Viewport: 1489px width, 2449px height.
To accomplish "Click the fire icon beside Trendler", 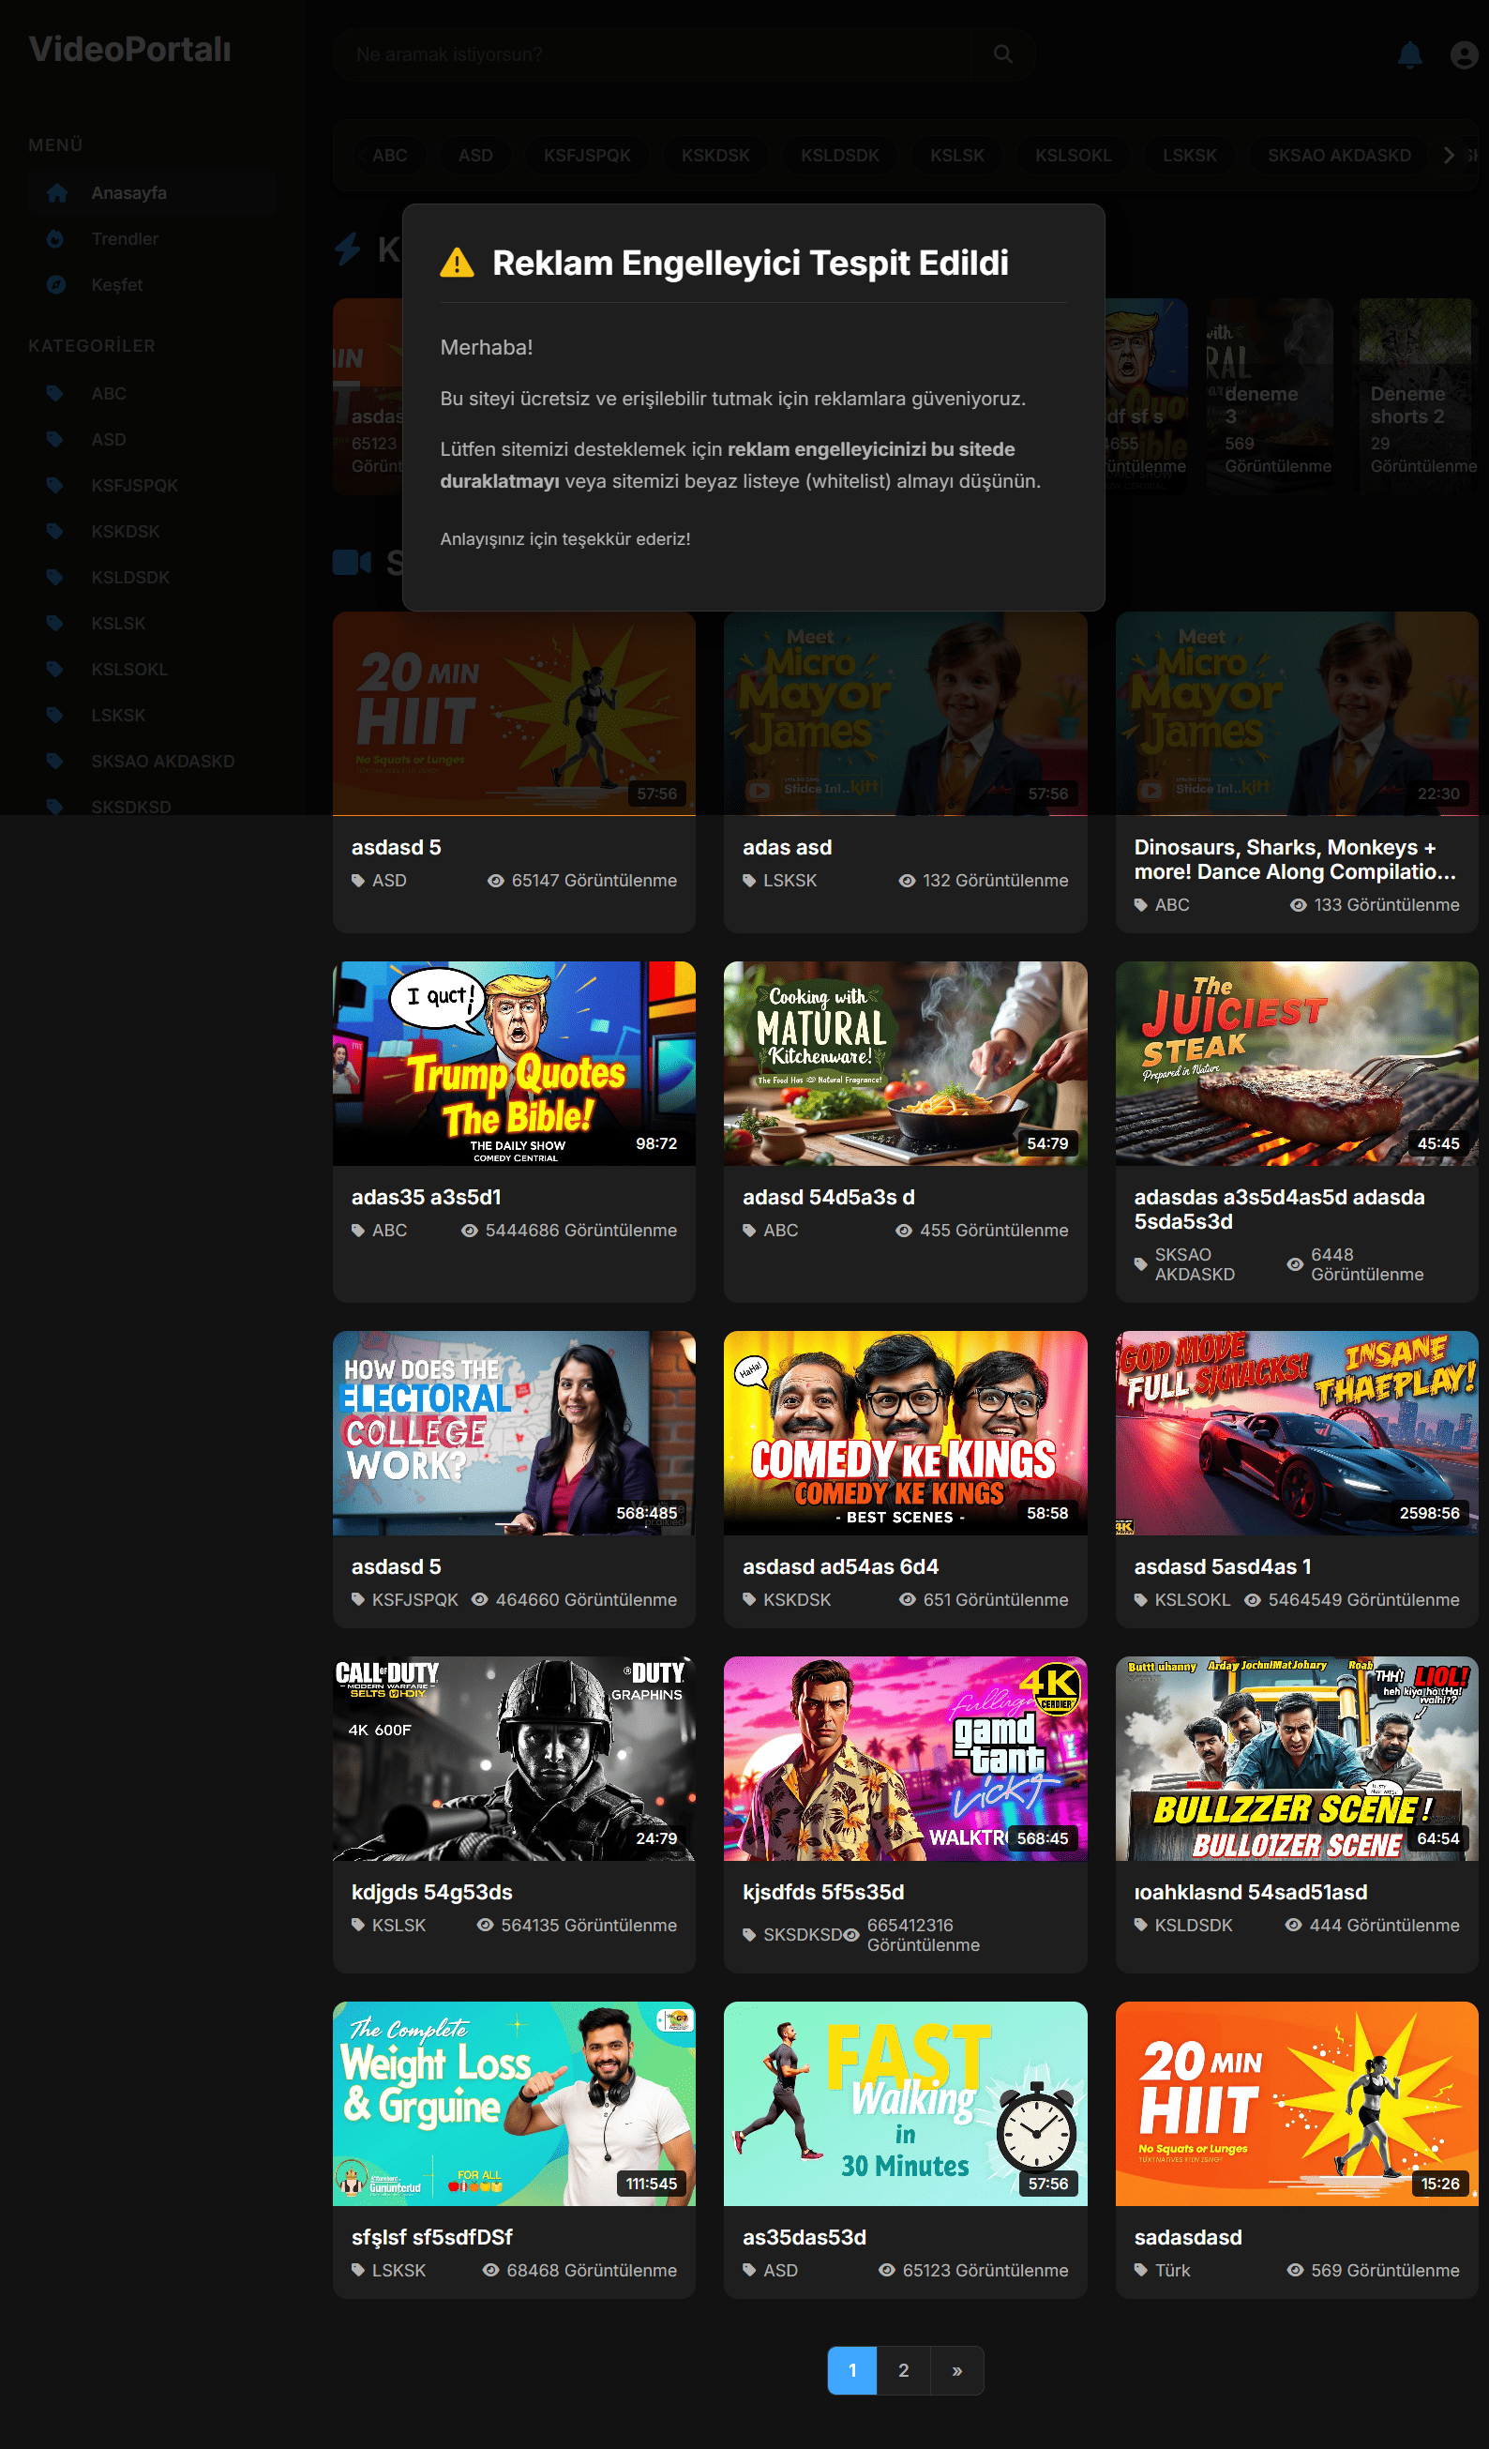I will pyautogui.click(x=55, y=238).
